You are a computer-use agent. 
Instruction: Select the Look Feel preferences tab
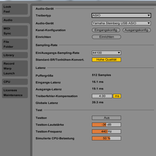click(x=15, y=9)
